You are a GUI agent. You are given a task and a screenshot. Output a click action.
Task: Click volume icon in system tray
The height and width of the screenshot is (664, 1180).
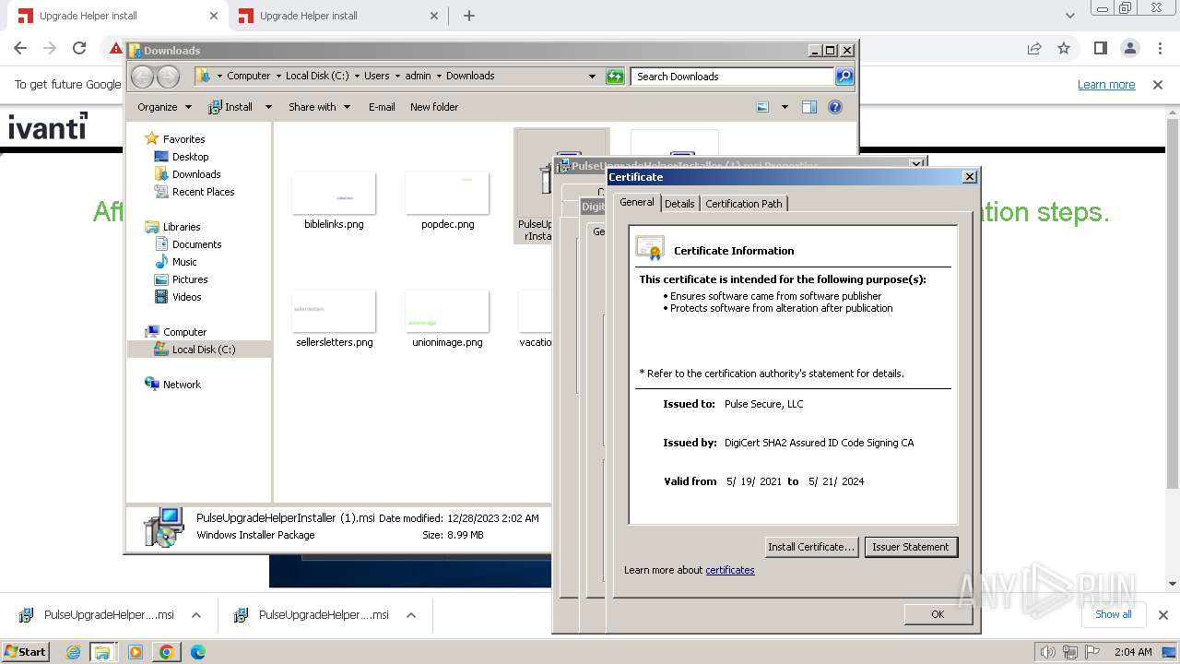click(x=1049, y=652)
